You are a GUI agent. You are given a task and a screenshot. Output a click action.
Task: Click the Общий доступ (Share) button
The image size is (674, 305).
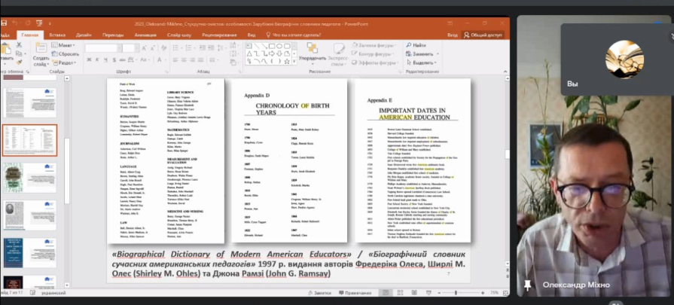tap(484, 35)
